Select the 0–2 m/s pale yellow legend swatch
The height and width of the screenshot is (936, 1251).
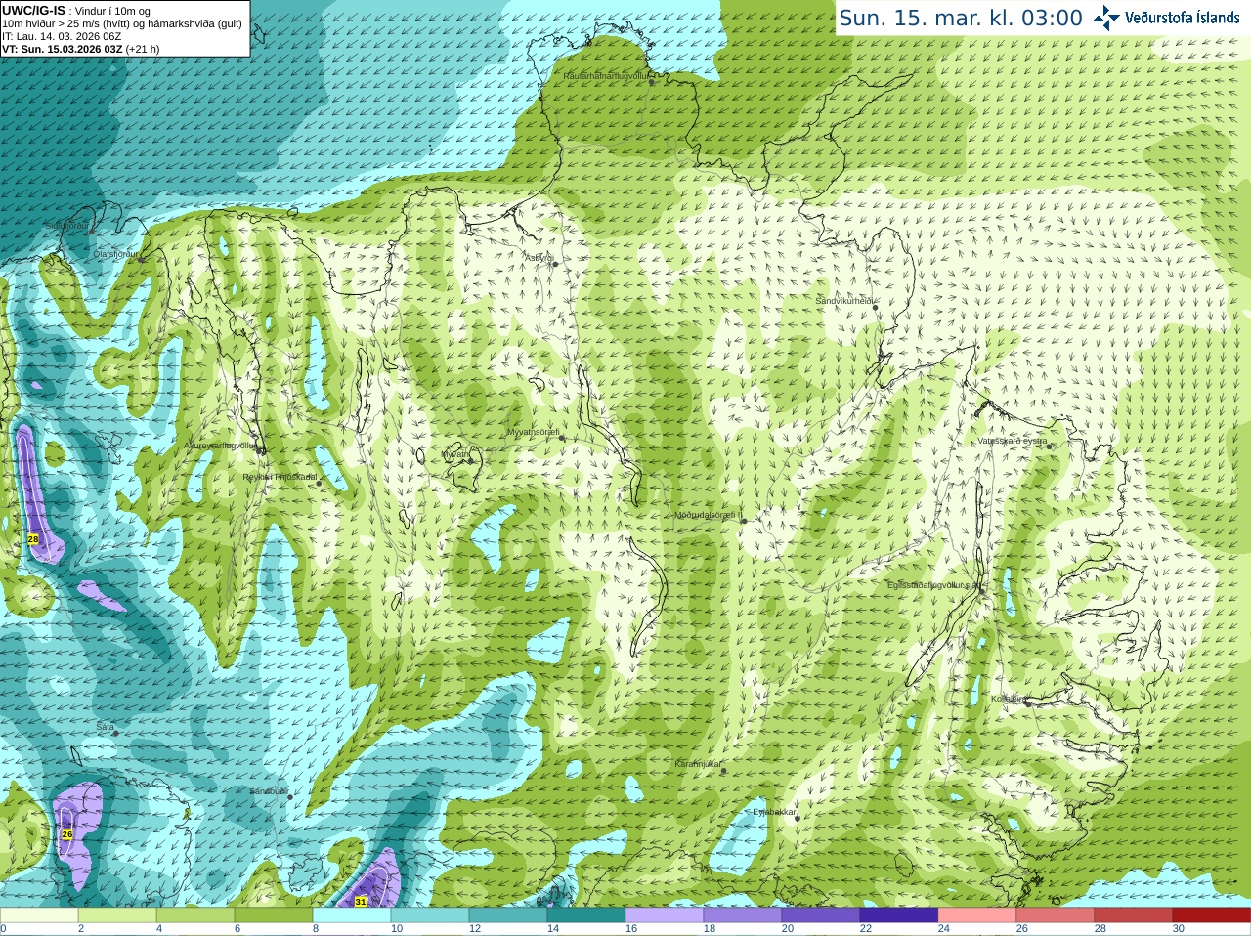tap(39, 915)
